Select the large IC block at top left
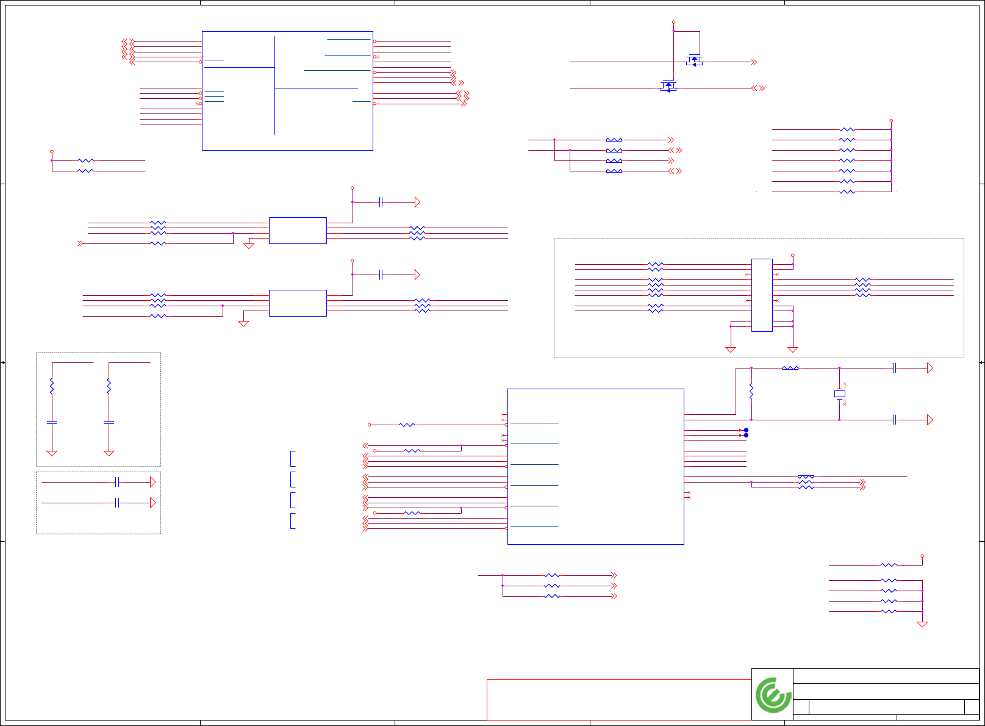 (x=287, y=91)
